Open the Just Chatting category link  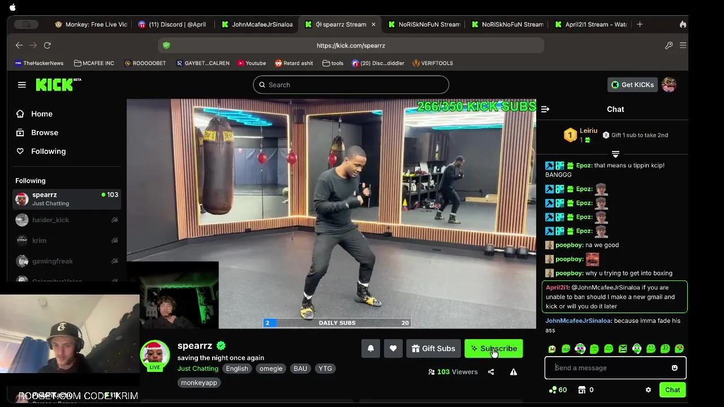(x=198, y=369)
